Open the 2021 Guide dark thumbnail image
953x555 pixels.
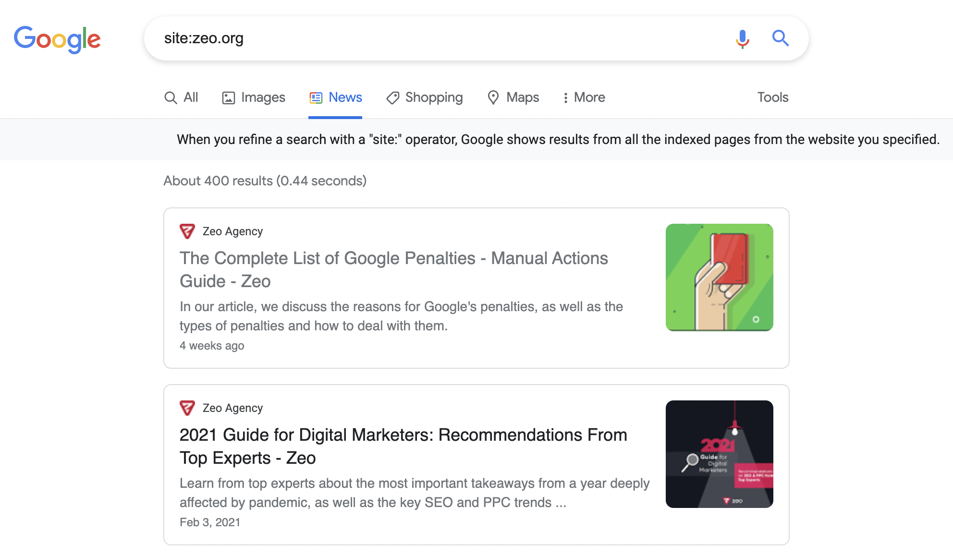(720, 454)
